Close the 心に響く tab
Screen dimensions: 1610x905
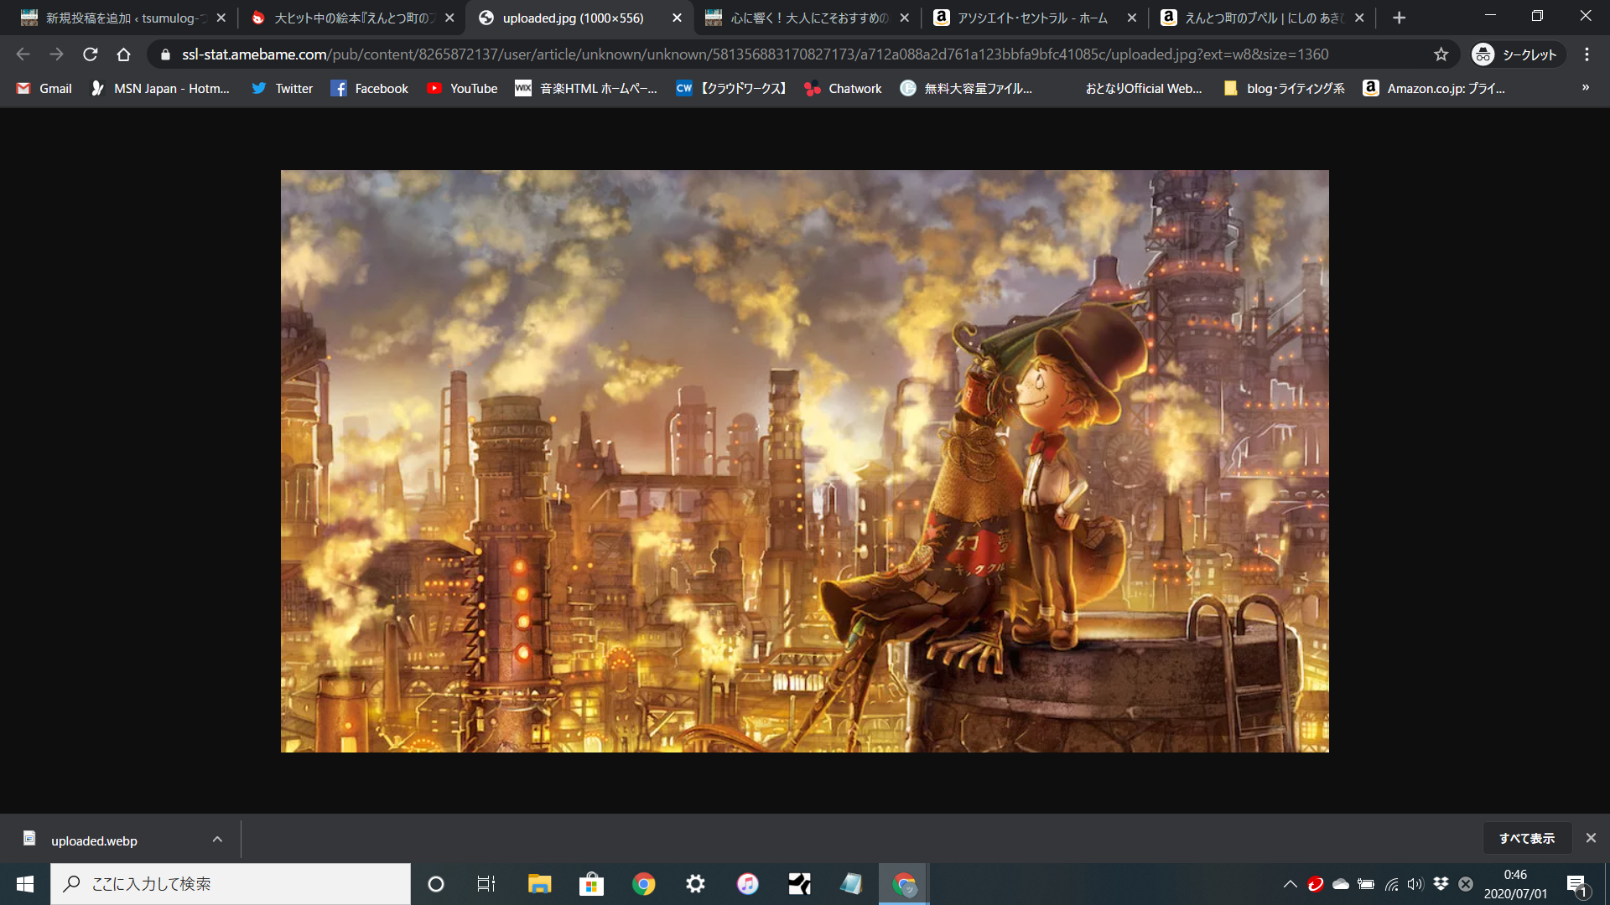(x=904, y=18)
